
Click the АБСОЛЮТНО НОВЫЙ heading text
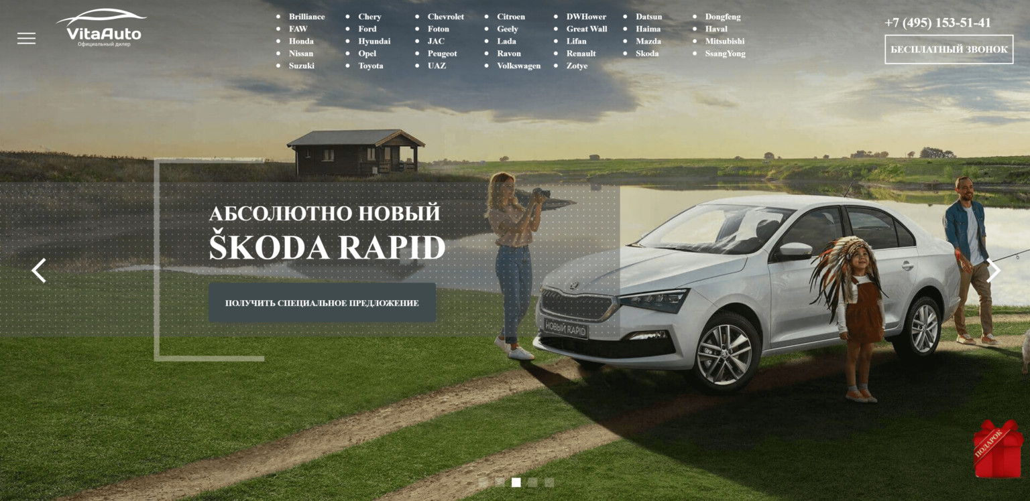pos(325,213)
